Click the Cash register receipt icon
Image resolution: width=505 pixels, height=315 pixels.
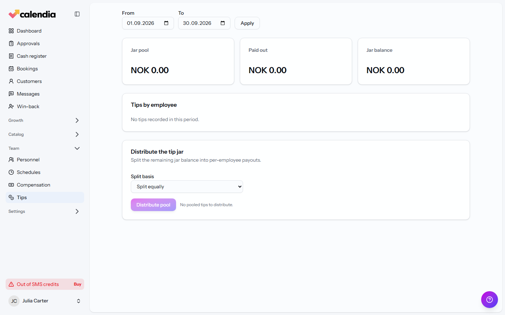tap(11, 56)
